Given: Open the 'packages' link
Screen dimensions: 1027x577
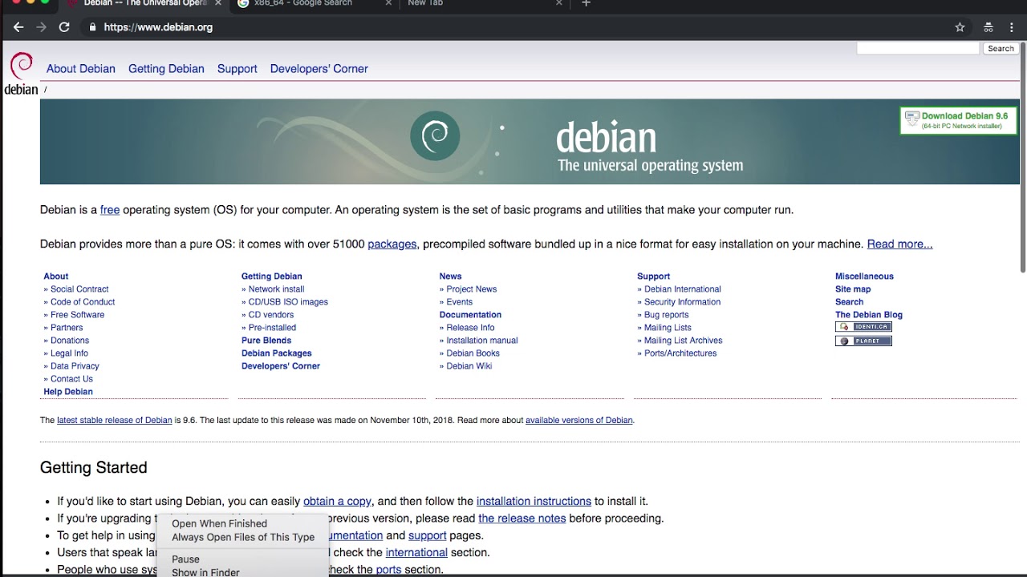Looking at the screenshot, I should pos(392,244).
